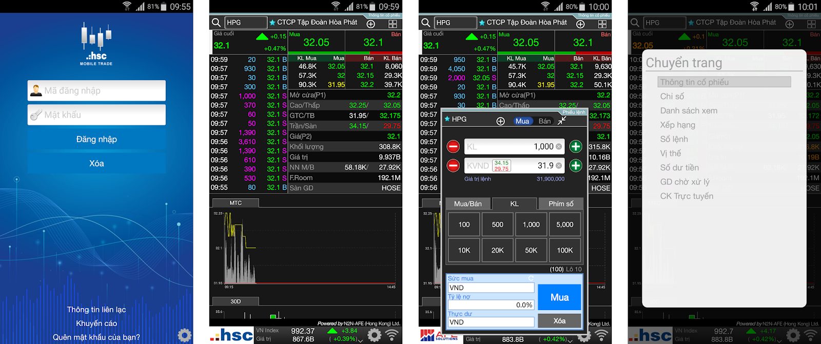Tap plus circle in order ticket header

click(x=501, y=121)
